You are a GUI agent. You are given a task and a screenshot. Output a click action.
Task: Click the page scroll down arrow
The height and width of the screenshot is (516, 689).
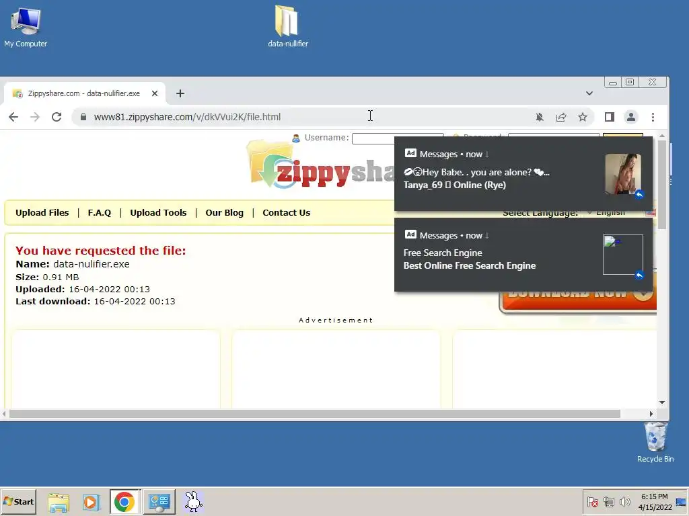(662, 402)
